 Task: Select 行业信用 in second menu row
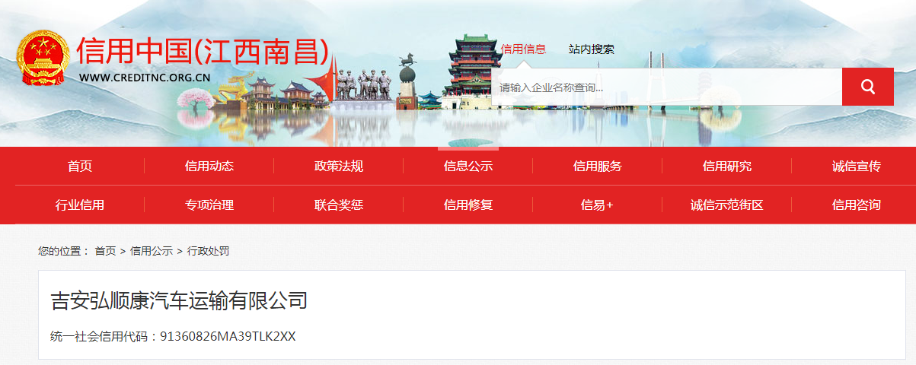click(x=80, y=205)
